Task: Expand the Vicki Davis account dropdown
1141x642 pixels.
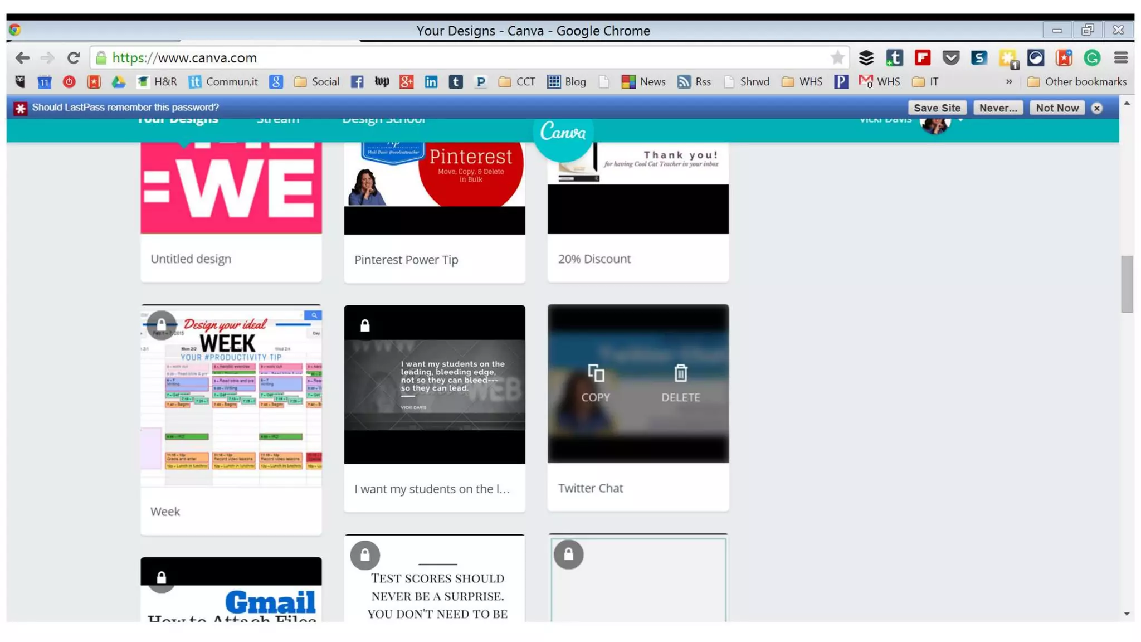Action: pos(960,120)
